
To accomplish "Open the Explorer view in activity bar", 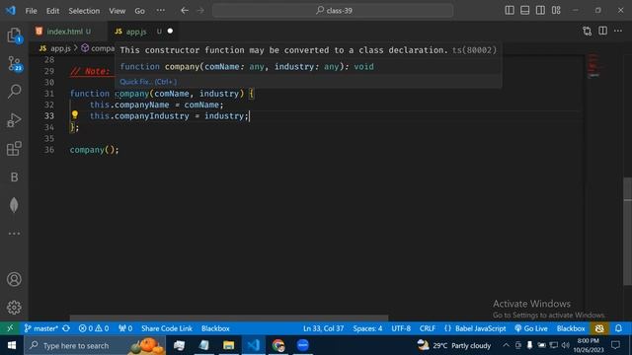I will [14, 35].
